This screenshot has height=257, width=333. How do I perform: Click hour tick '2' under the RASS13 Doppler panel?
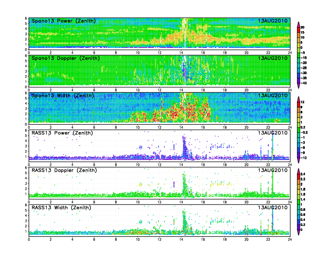[x=50, y=202]
